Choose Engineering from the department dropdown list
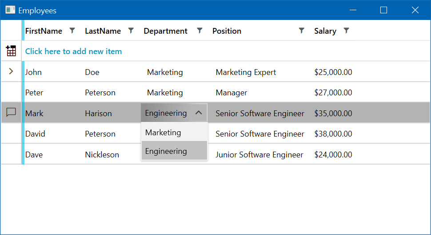 pos(174,151)
